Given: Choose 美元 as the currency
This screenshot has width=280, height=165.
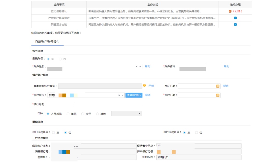Looking at the screenshot, I should point(68,114).
